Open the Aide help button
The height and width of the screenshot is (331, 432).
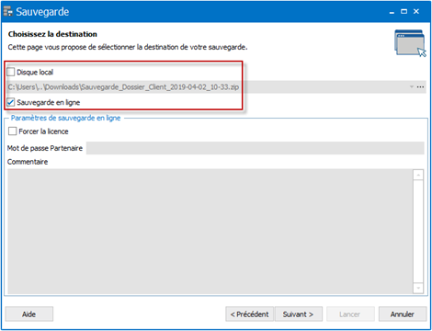[29, 314]
